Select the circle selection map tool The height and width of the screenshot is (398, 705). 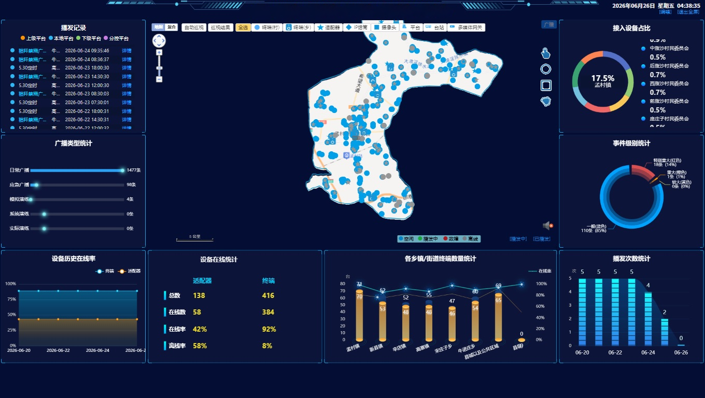(x=545, y=69)
